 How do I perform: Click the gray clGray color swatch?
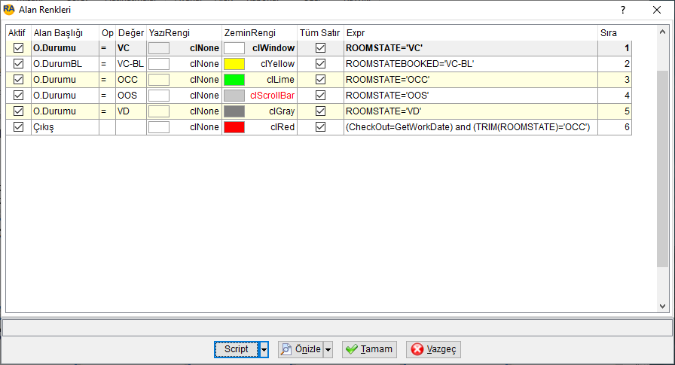click(234, 111)
